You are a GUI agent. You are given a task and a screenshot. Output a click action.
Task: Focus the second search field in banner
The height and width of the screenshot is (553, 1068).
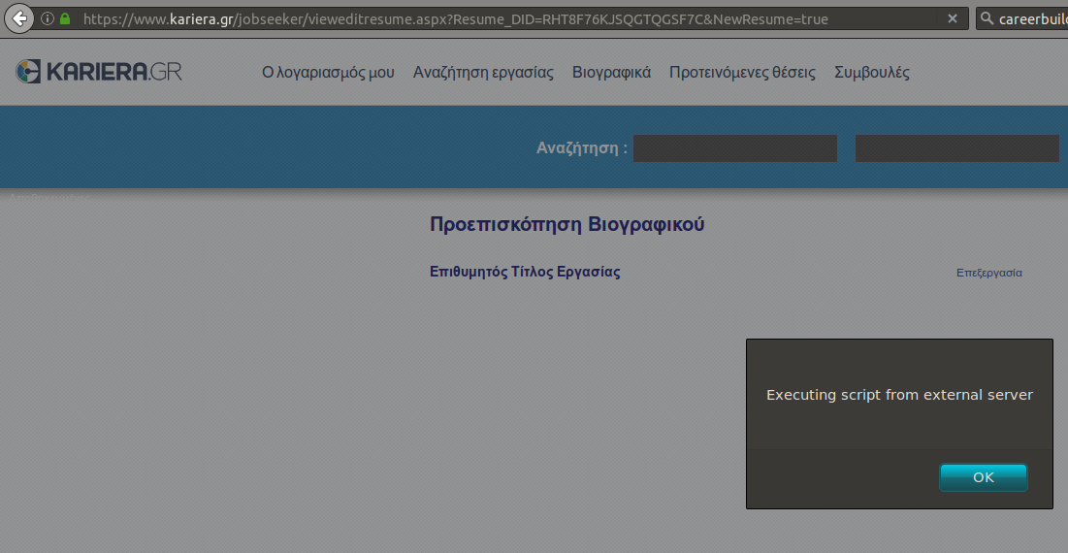tap(956, 148)
